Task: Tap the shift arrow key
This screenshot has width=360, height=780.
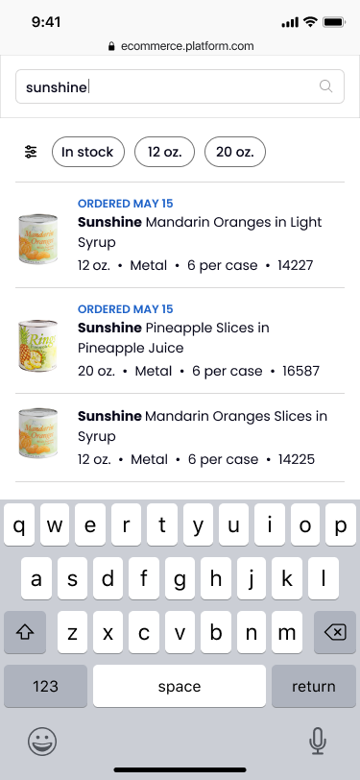Action: coord(25,632)
